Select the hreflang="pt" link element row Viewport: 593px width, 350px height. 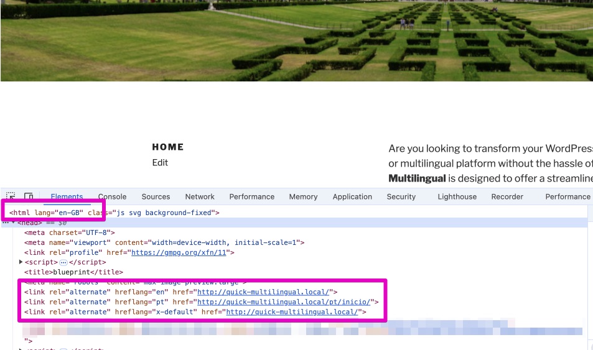click(x=202, y=302)
